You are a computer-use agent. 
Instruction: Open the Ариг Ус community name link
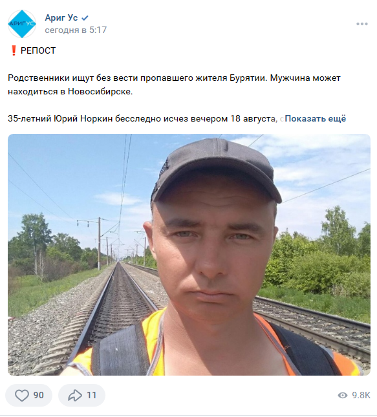coord(61,18)
